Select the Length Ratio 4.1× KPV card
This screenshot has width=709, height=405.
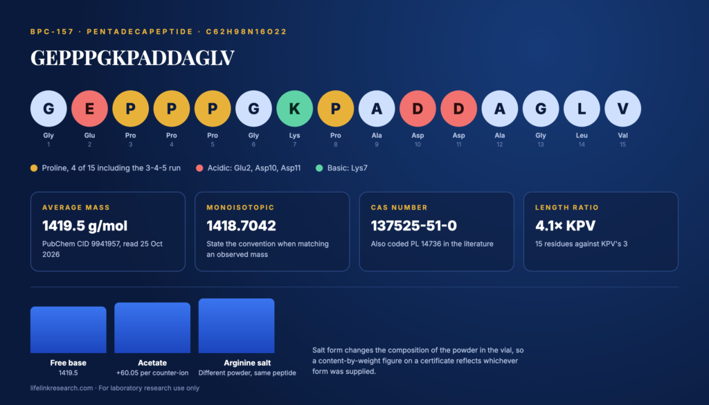click(601, 231)
